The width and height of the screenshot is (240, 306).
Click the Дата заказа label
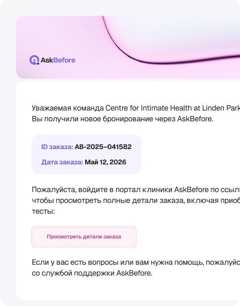[x=62, y=162]
